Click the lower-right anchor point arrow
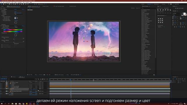Screen dimensions: 187x105 point(162,22)
